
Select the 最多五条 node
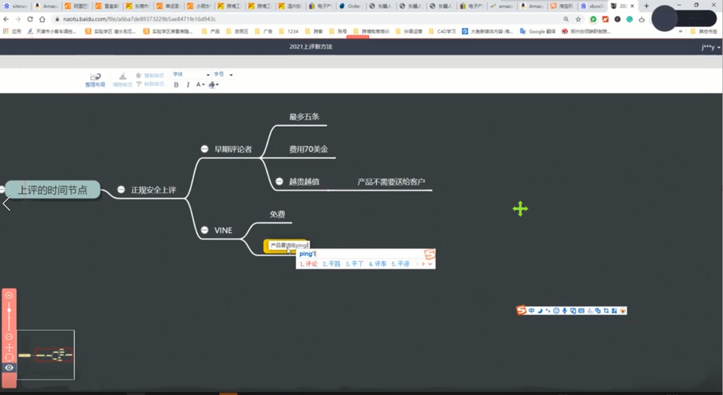304,117
